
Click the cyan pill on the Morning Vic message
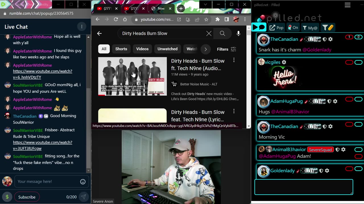click(x=358, y=124)
